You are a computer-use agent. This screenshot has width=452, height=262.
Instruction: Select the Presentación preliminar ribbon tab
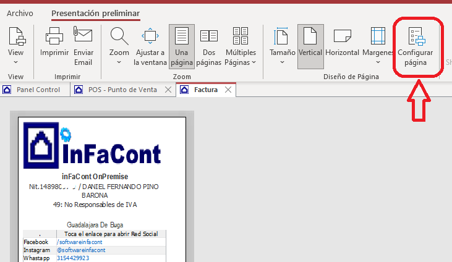click(x=95, y=13)
